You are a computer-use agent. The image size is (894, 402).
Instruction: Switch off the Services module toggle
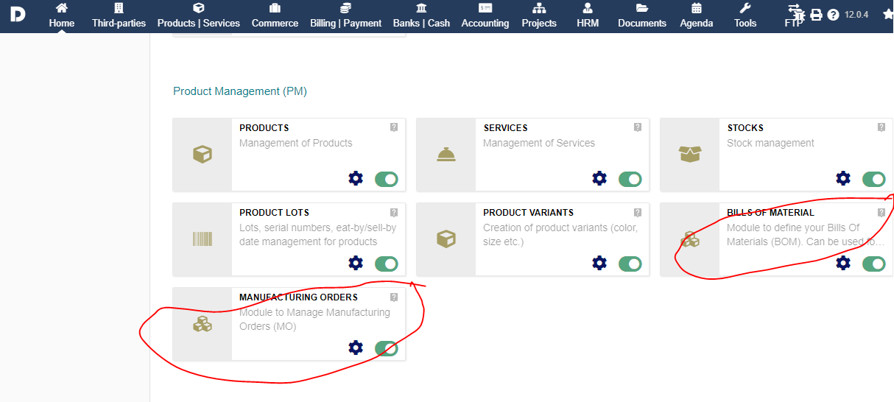pyautogui.click(x=630, y=179)
